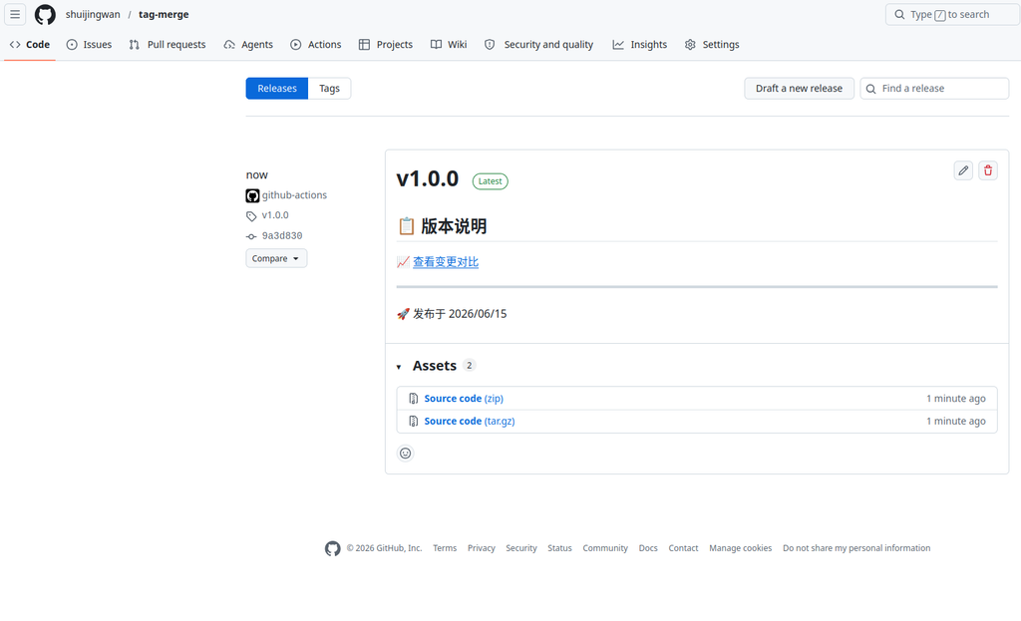This screenshot has width=1021, height=621.
Task: Open the 查看变更对比 link
Action: (x=446, y=262)
